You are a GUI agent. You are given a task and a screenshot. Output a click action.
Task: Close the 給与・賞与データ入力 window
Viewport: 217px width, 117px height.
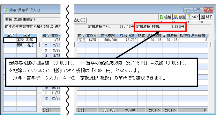click(208, 10)
